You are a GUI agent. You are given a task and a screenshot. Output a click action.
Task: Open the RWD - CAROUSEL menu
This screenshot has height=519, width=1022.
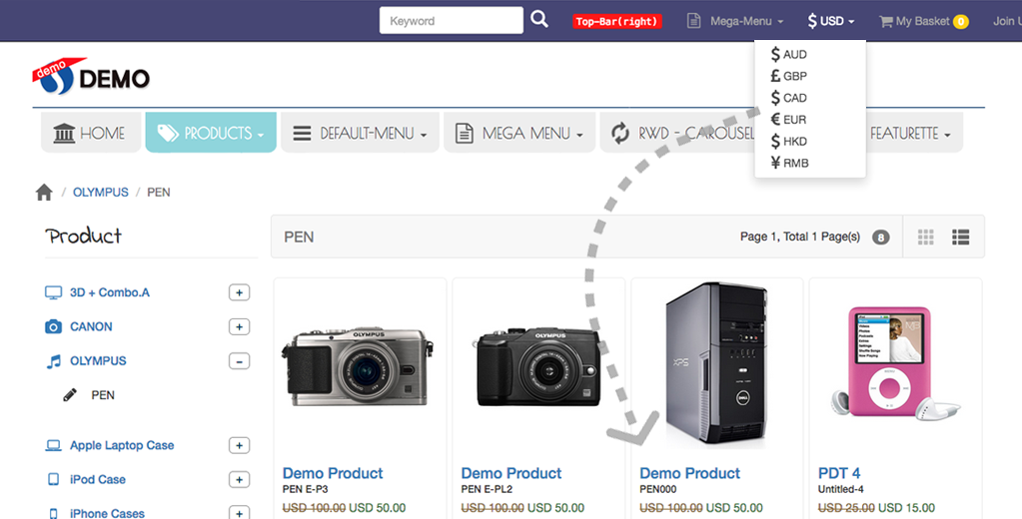tap(677, 132)
